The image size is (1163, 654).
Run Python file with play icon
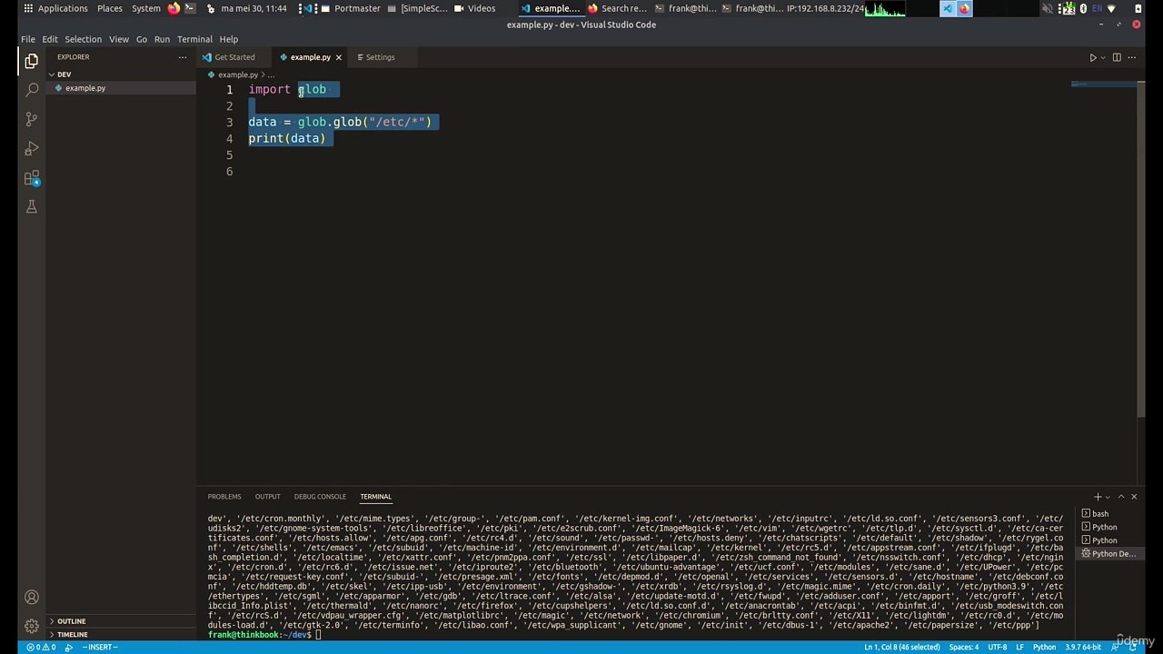1093,57
